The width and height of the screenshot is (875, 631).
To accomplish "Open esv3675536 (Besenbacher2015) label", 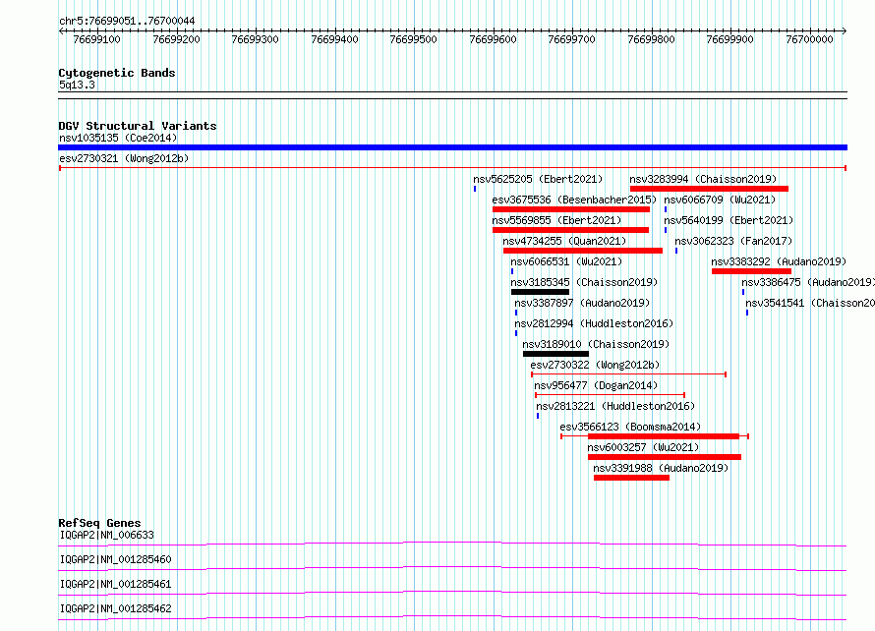I will tap(574, 200).
